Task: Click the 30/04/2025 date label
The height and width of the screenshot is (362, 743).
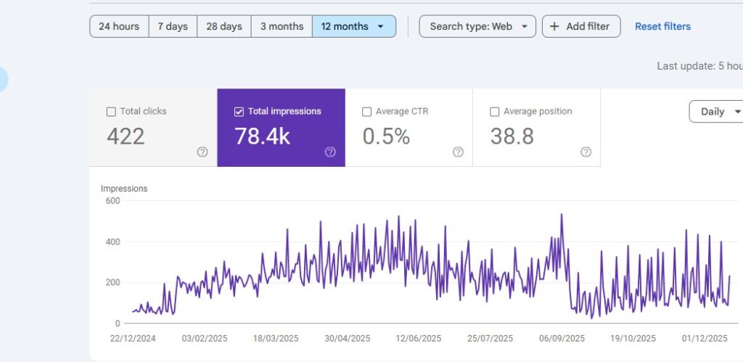Action: [347, 339]
